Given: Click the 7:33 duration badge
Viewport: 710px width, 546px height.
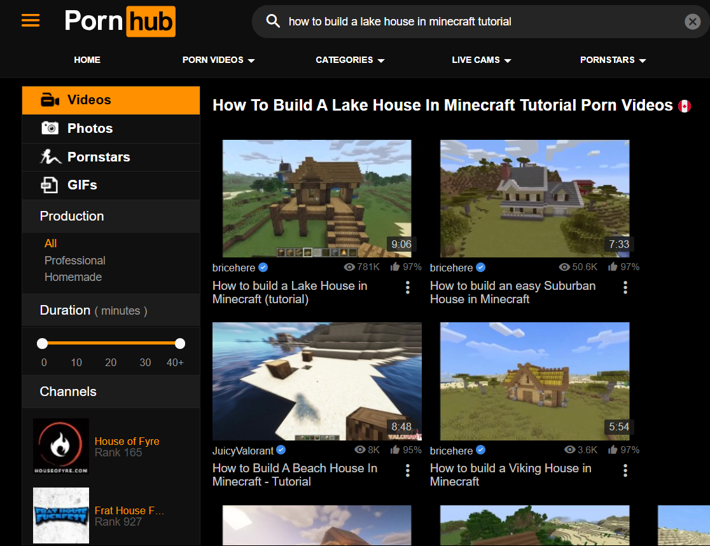Looking at the screenshot, I should tap(619, 244).
